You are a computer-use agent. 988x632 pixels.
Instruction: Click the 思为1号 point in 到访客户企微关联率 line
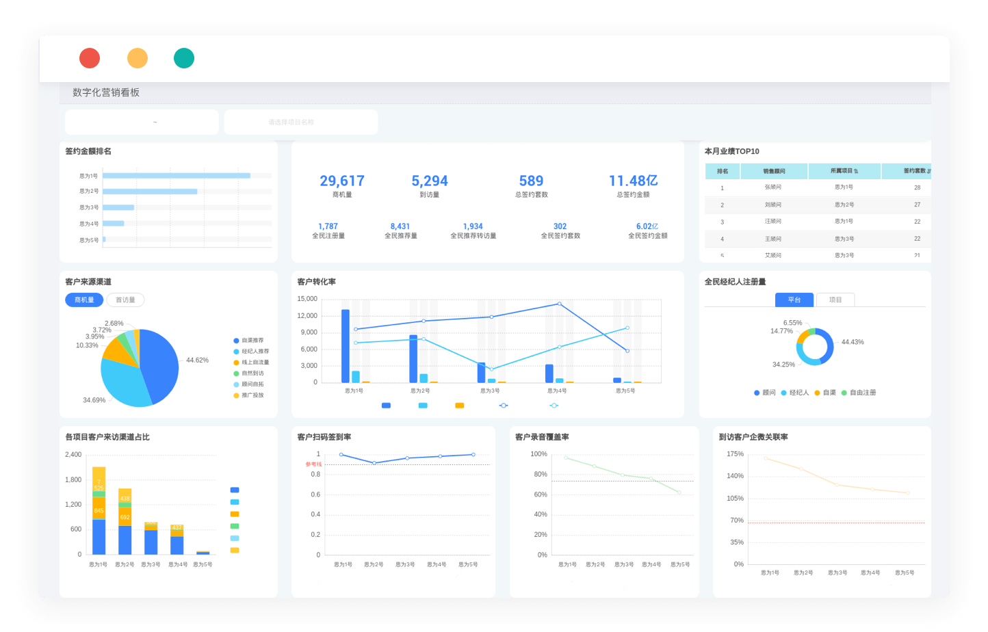click(766, 458)
